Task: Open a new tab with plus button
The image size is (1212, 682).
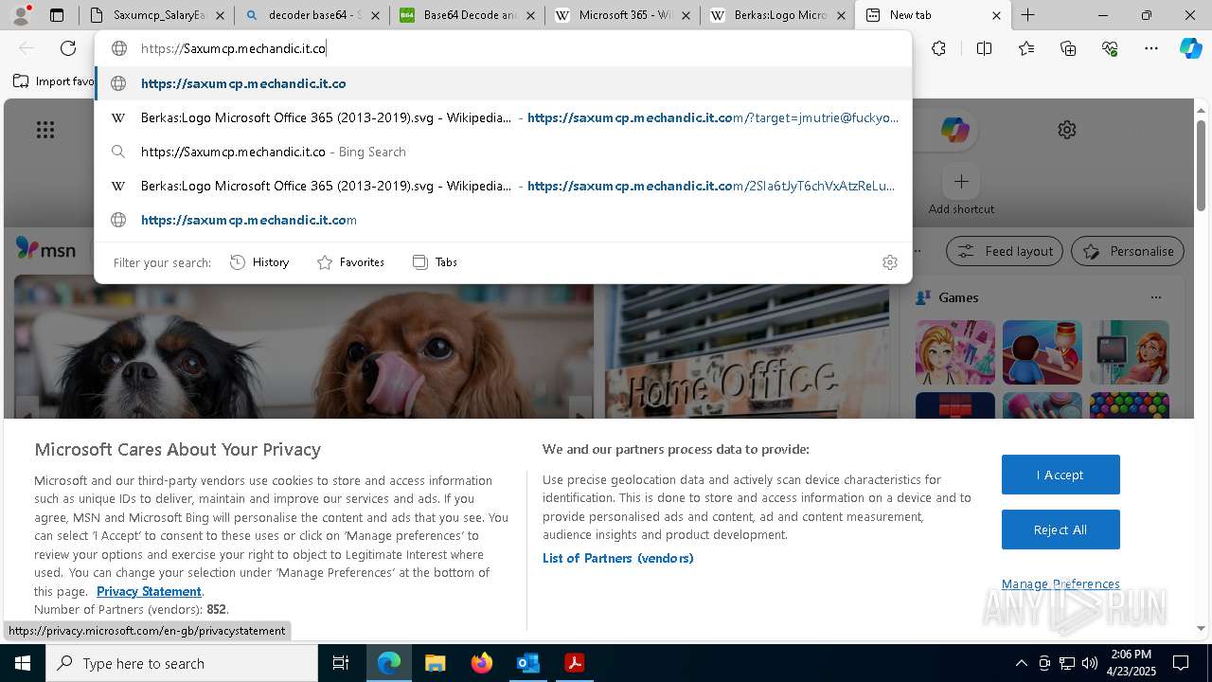Action: (1027, 15)
